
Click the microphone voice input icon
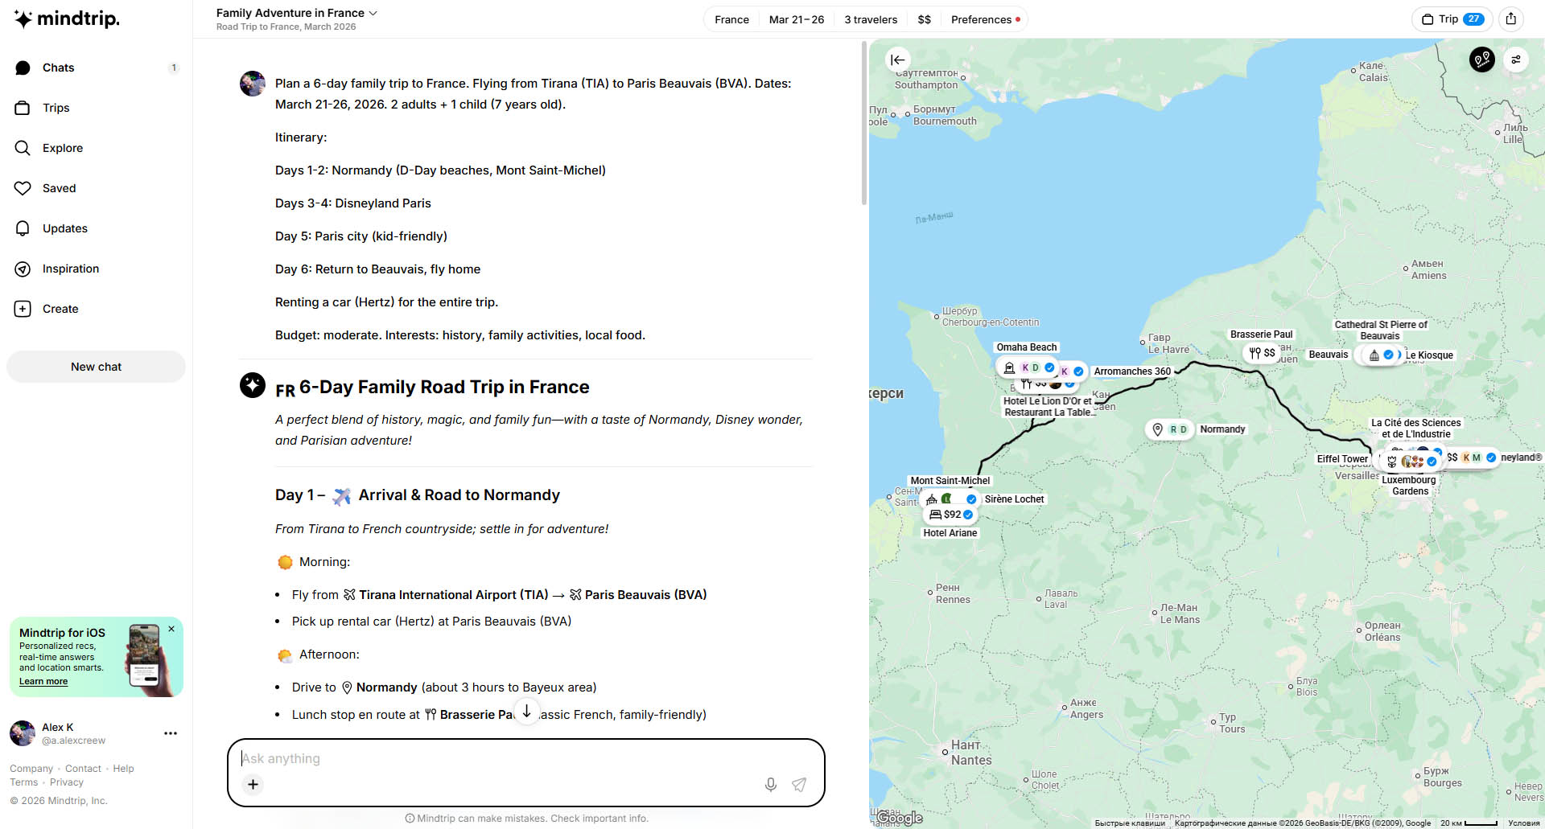[770, 785]
